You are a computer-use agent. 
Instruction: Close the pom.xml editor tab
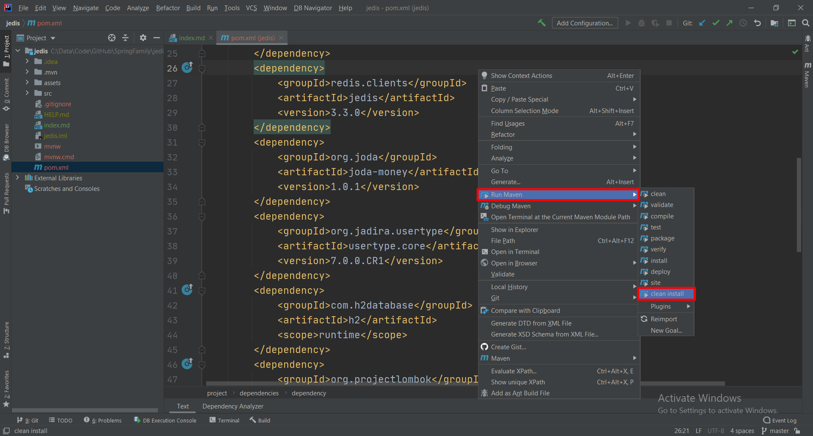pos(281,38)
